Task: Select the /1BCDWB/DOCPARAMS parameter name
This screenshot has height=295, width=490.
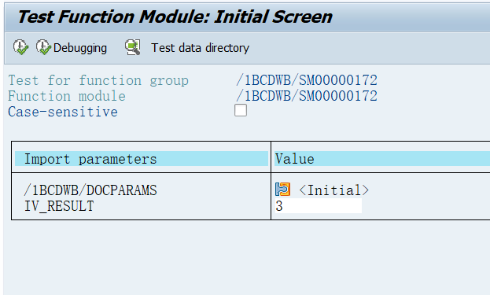Action: [x=90, y=190]
